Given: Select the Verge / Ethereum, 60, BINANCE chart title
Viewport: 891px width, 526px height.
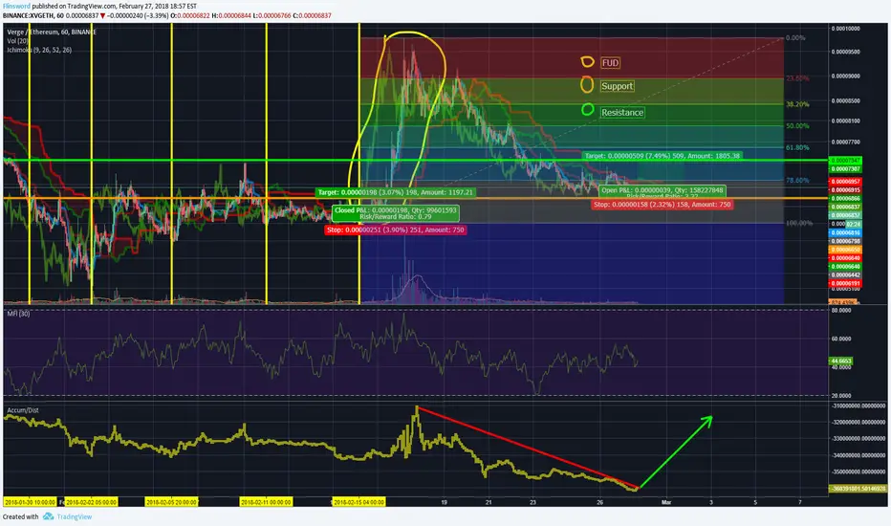Looking at the screenshot, I should click(52, 32).
